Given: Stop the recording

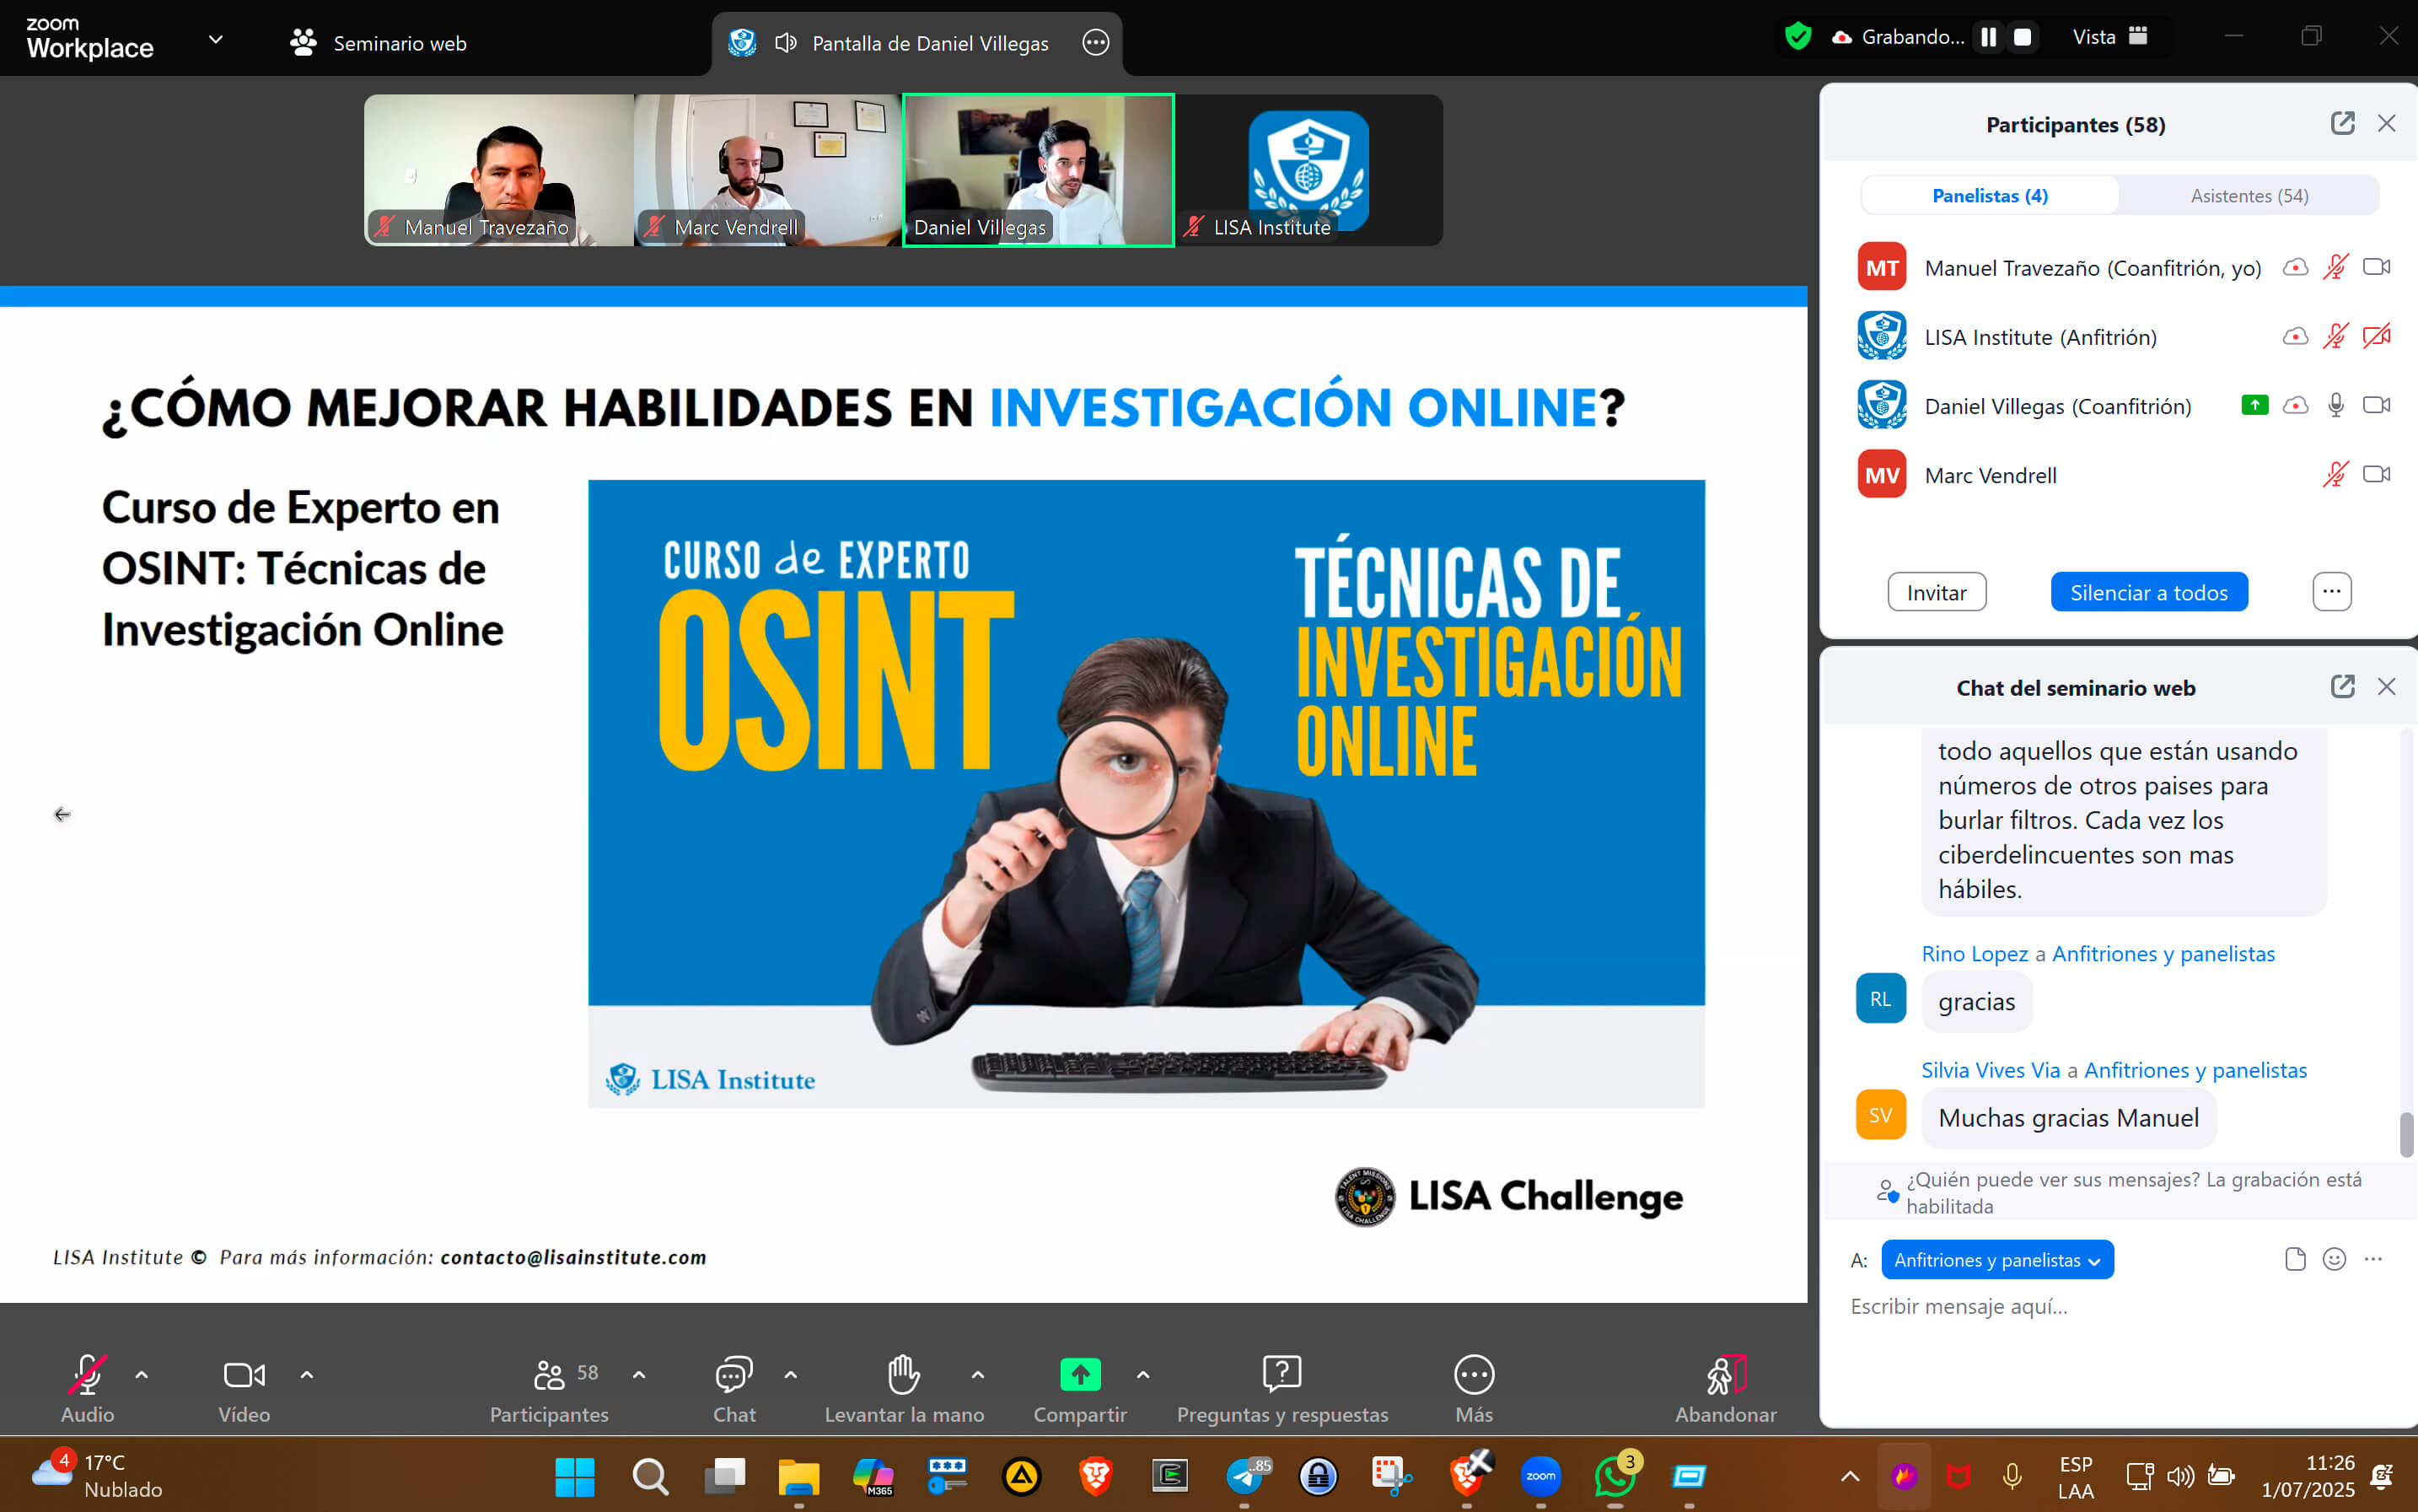Looking at the screenshot, I should (x=2022, y=37).
